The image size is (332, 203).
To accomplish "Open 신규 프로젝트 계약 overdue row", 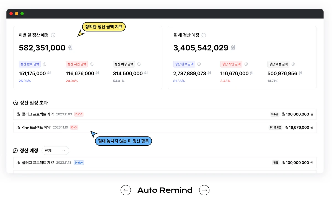I will coord(165,127).
